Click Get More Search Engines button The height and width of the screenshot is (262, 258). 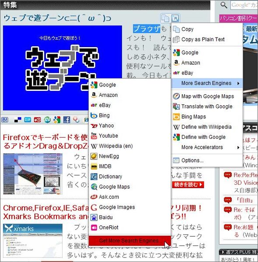(130, 241)
